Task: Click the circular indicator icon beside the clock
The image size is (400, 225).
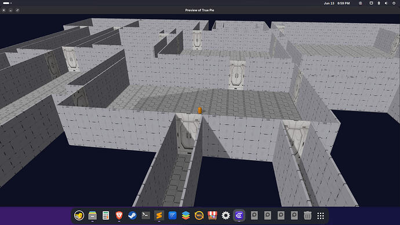Action: [360, 3]
